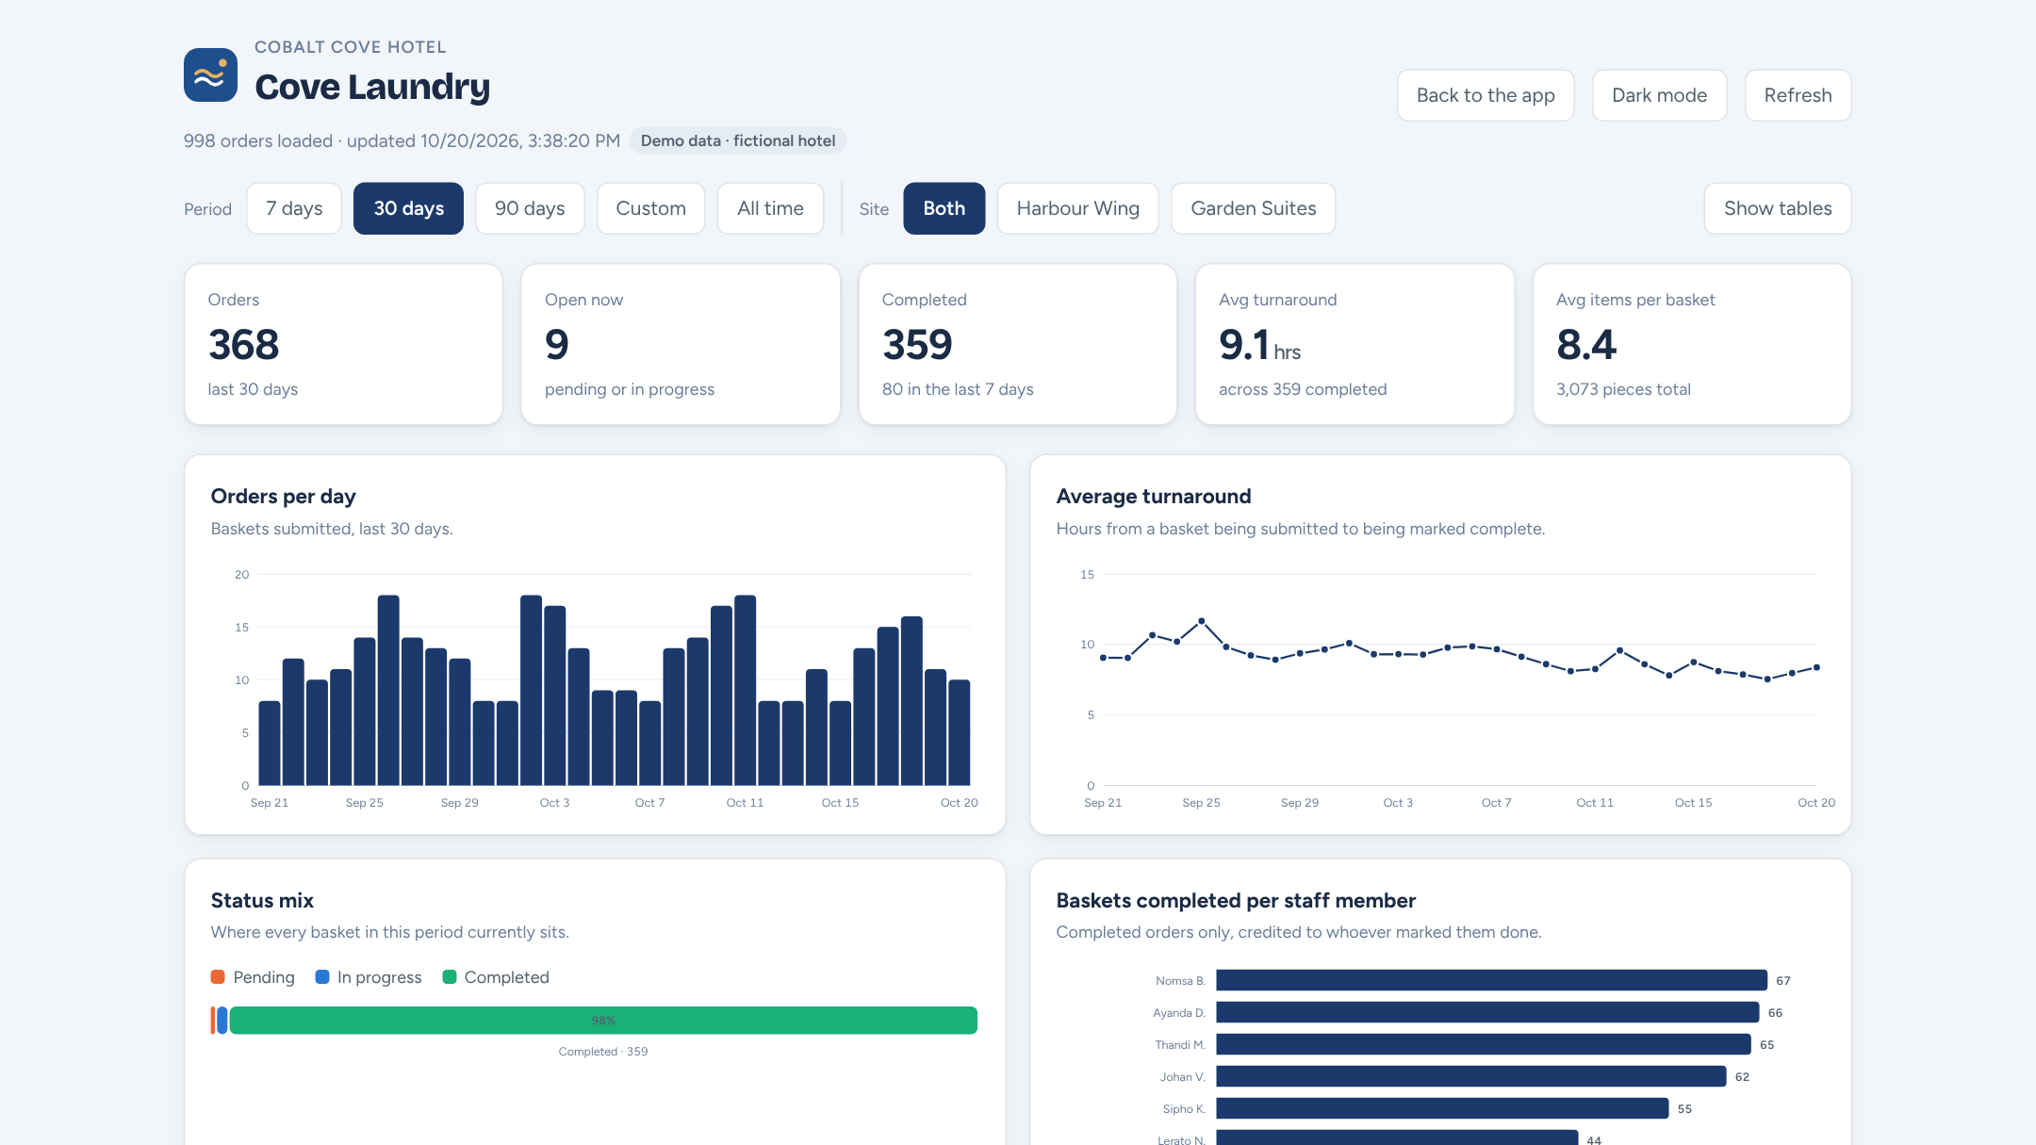Click the 'Demo data · fictional hotel' badge
The image size is (2036, 1145).
tap(738, 140)
